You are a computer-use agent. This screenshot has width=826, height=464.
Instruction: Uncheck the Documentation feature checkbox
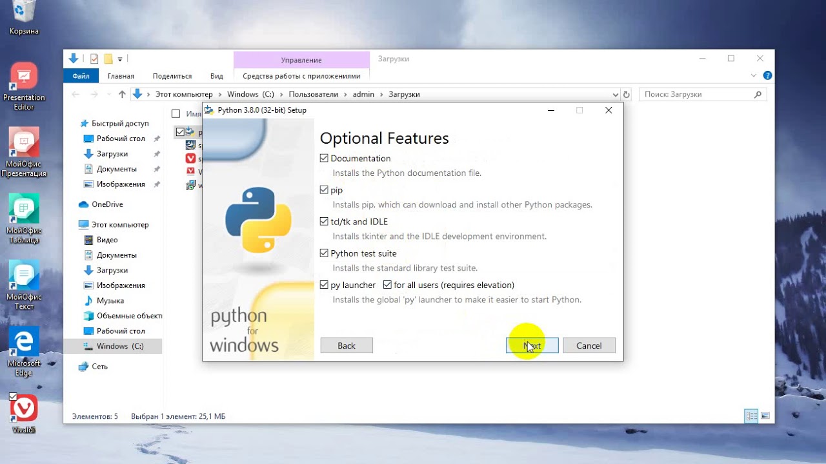[x=324, y=158]
